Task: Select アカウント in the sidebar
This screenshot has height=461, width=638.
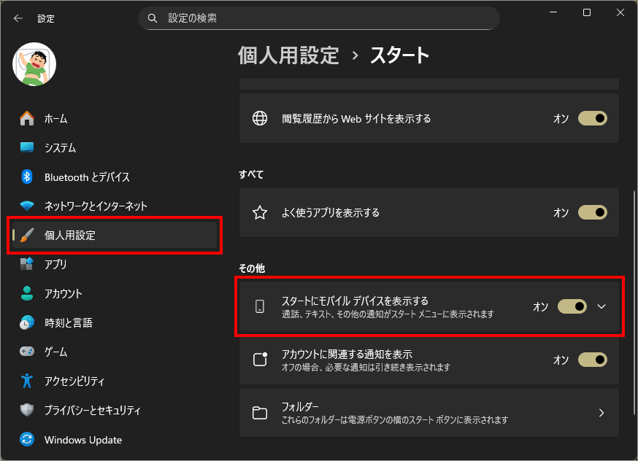Action: click(63, 293)
